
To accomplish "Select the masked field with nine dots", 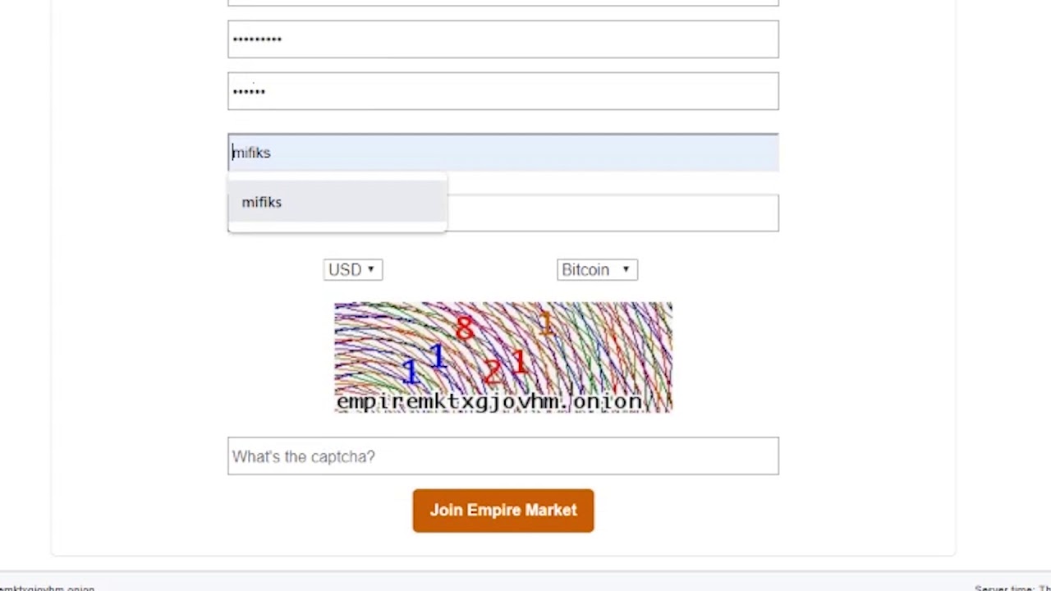I will (503, 39).
